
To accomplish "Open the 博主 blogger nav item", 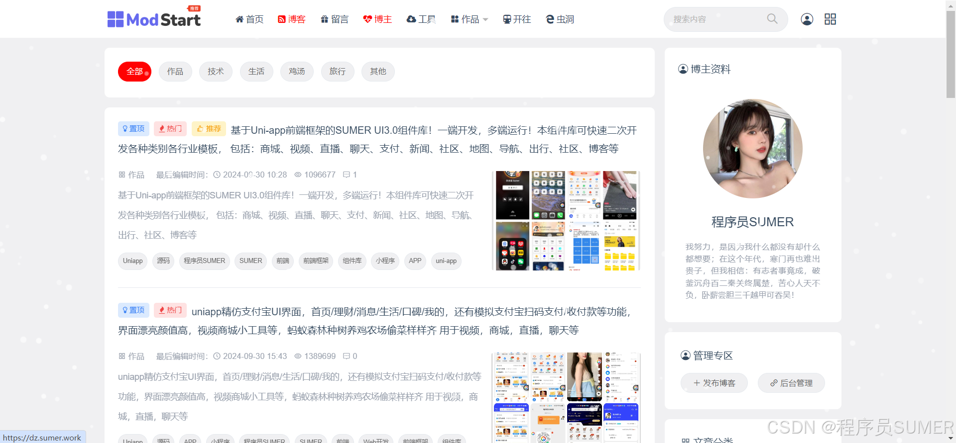I will coord(377,19).
